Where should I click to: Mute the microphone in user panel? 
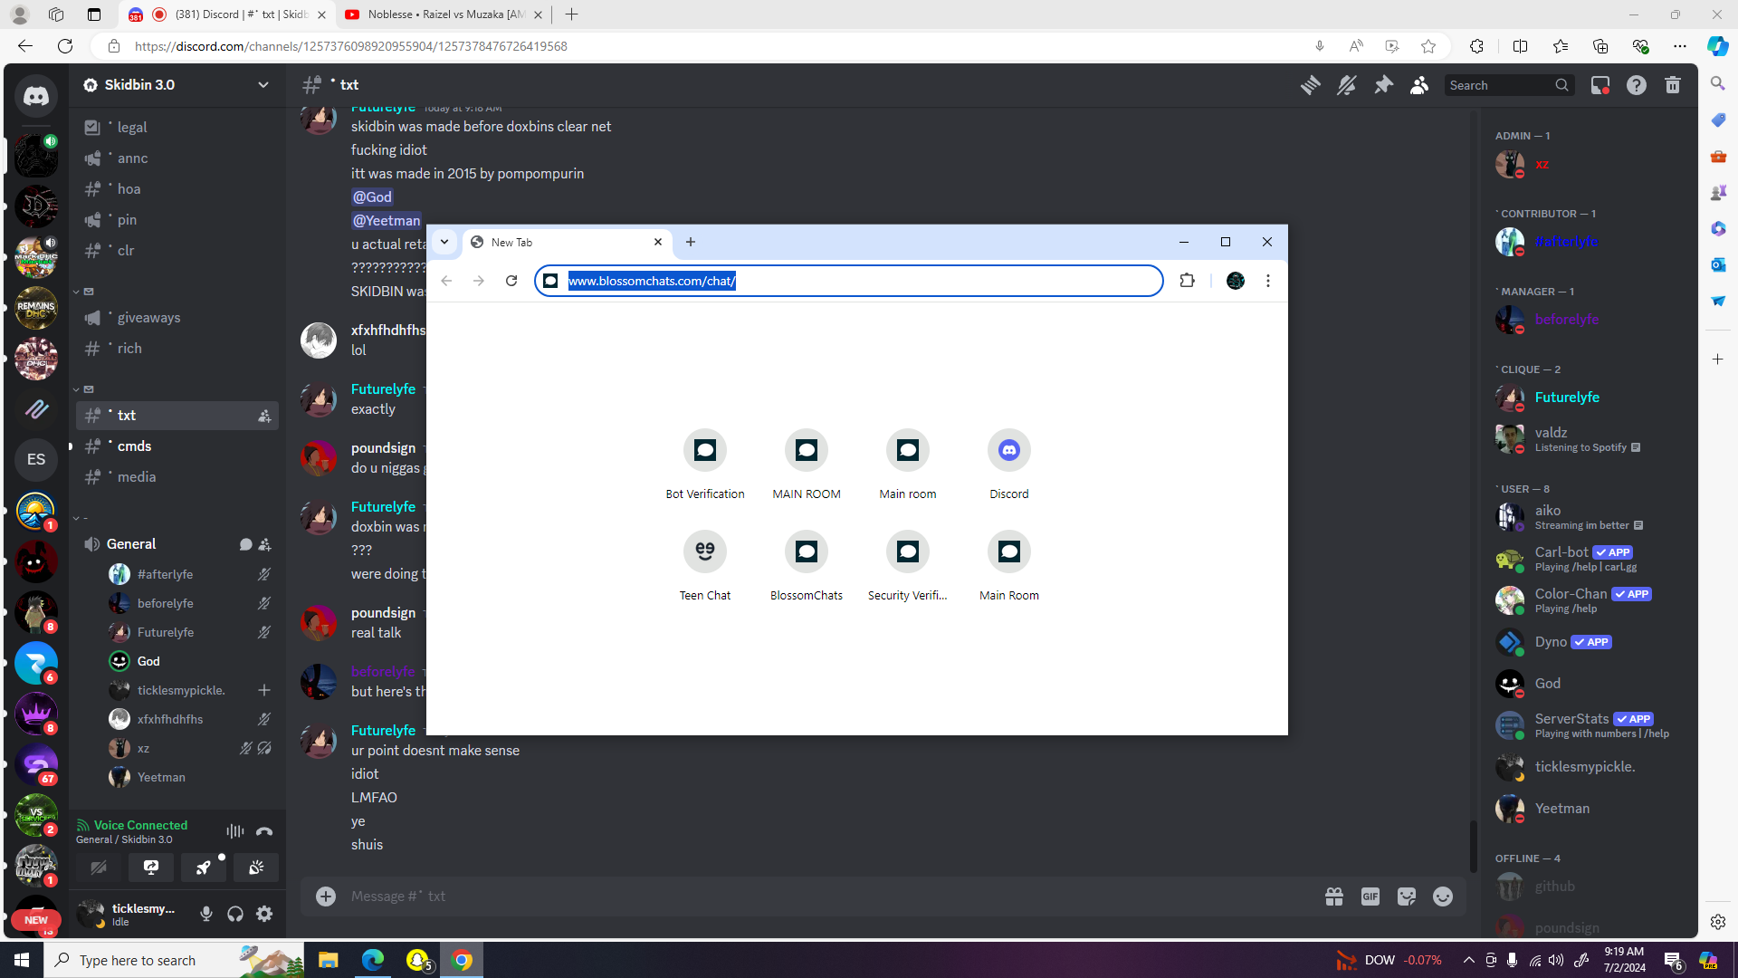[206, 915]
